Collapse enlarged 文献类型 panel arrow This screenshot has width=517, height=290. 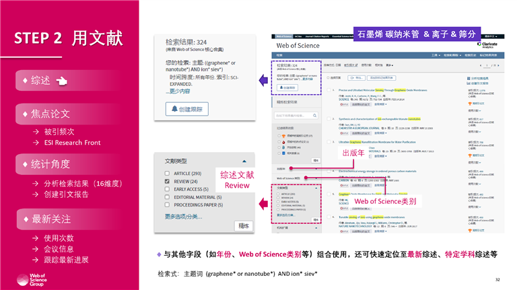coord(244,161)
